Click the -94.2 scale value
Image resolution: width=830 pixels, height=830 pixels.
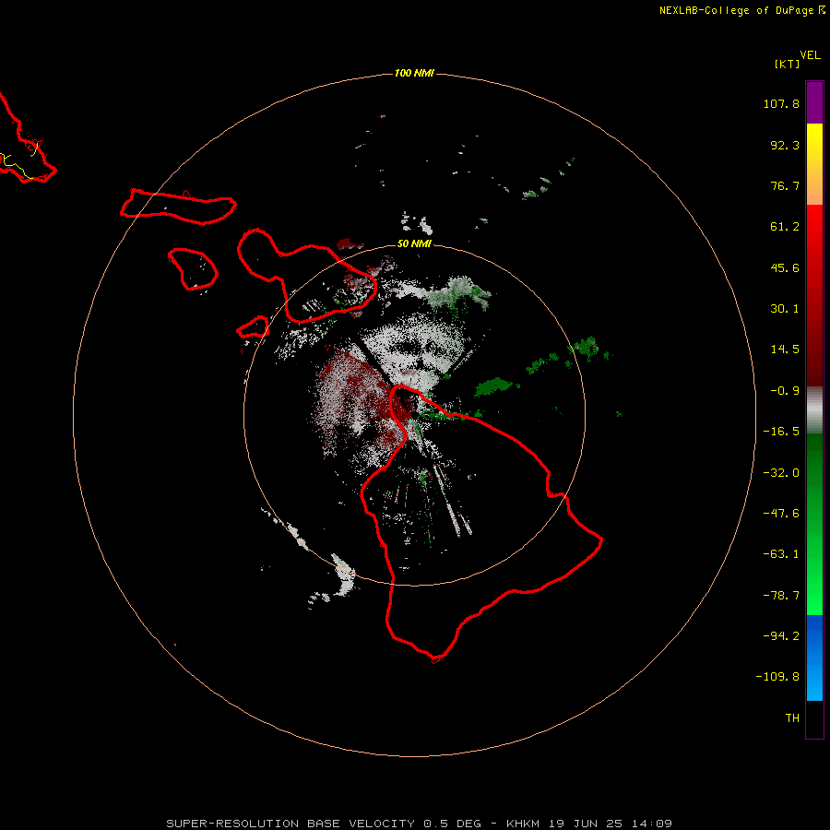click(x=781, y=636)
